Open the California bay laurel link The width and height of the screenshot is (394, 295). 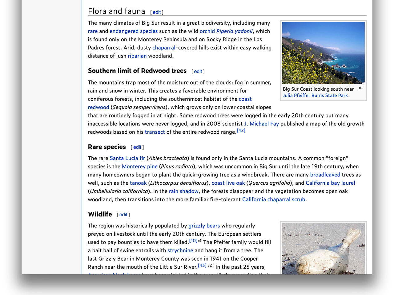(x=330, y=183)
